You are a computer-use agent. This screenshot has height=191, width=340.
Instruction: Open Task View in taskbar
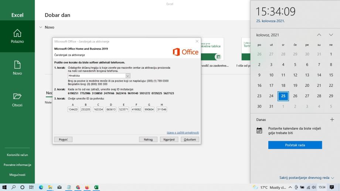(31, 187)
